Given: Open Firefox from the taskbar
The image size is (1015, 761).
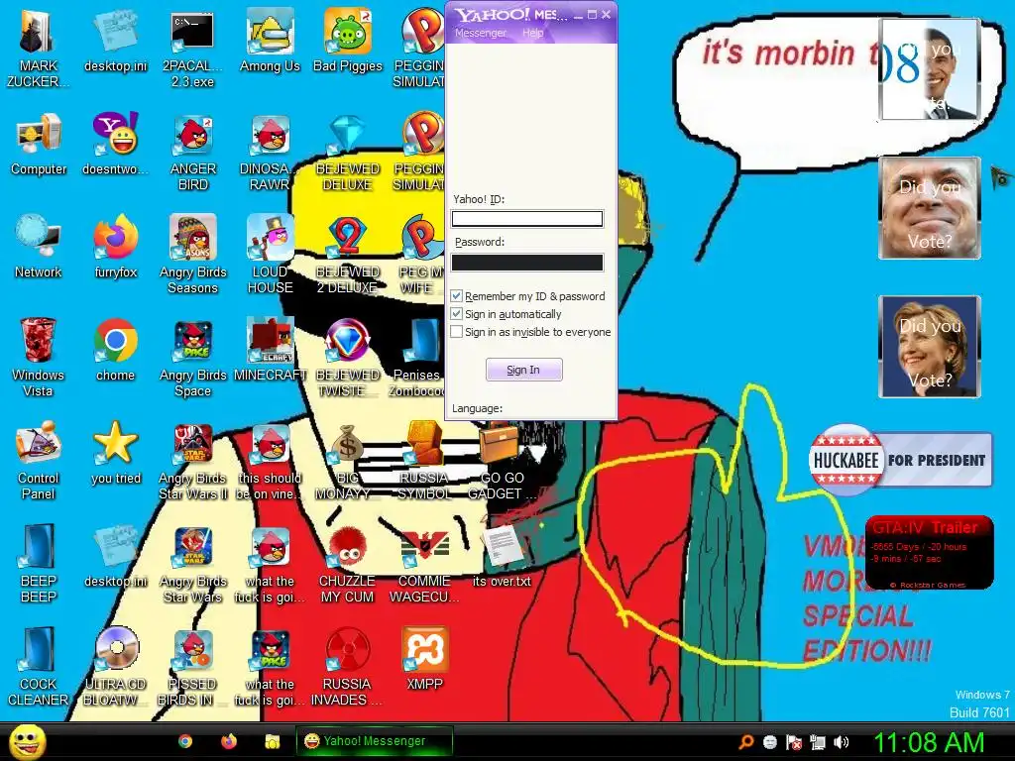Looking at the screenshot, I should (x=229, y=741).
